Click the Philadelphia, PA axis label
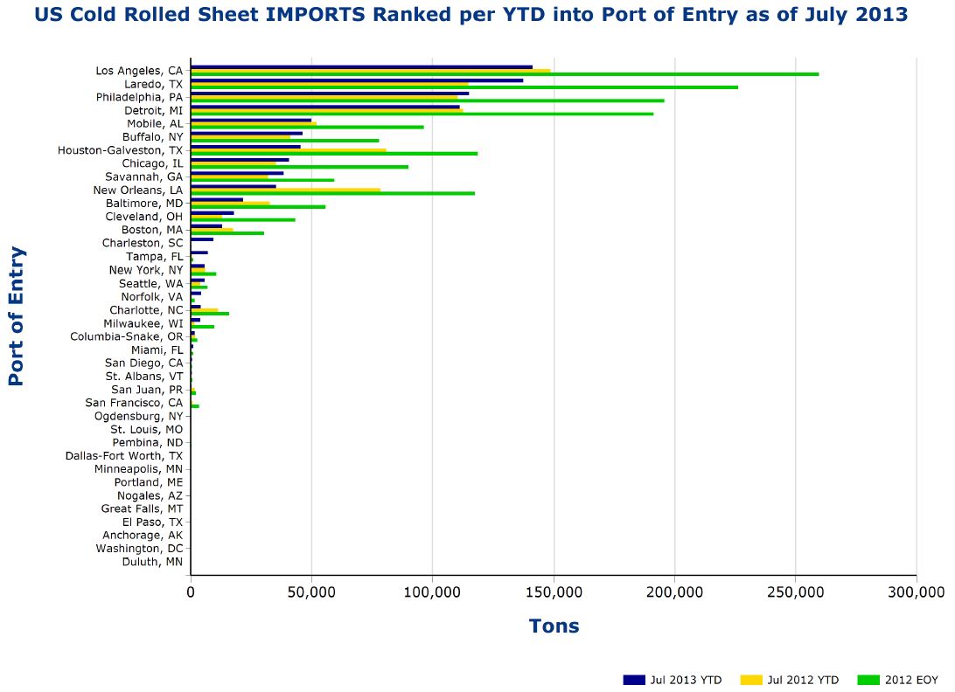Screen dimensions: 955x692 pyautogui.click(x=140, y=97)
